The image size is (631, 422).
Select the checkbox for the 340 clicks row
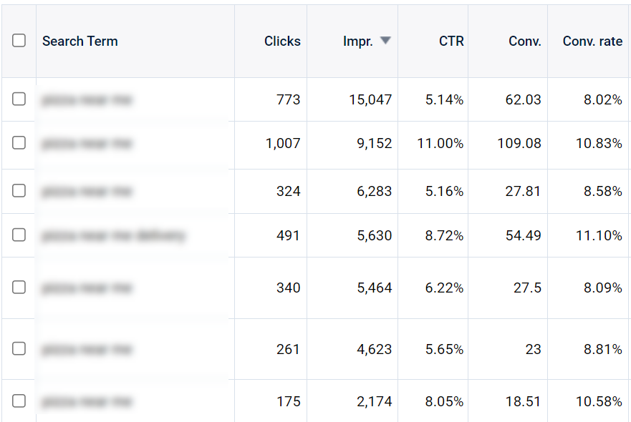click(x=19, y=288)
